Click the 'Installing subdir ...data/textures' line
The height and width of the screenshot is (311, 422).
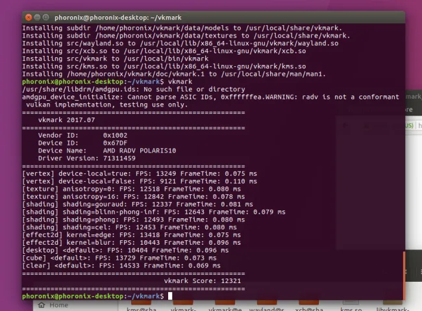tap(186, 36)
